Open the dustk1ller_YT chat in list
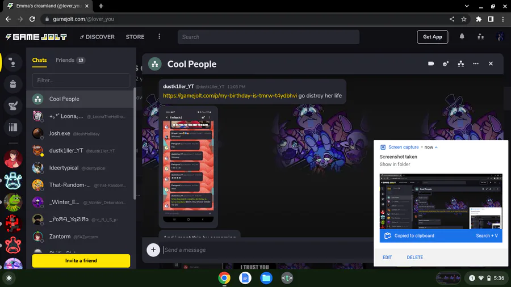This screenshot has height=287, width=511. 80,151
